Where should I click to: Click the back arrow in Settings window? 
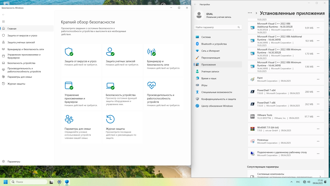(195, 4)
